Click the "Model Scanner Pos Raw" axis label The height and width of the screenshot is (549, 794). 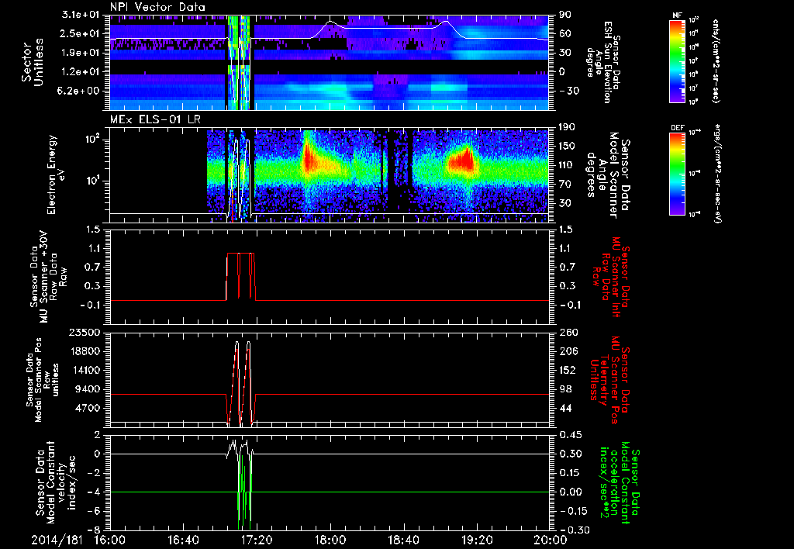(x=43, y=379)
